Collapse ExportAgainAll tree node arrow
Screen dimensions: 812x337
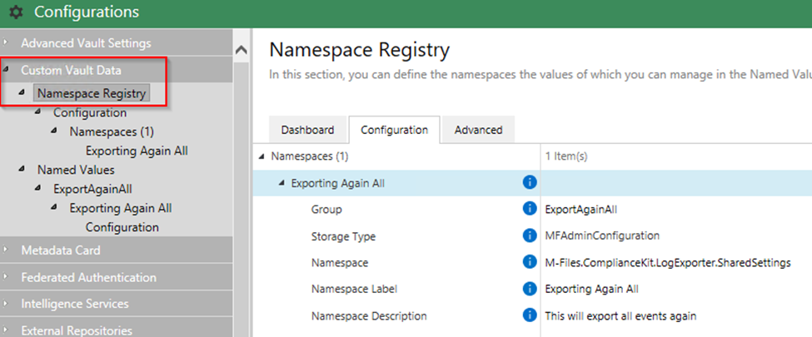tap(37, 188)
